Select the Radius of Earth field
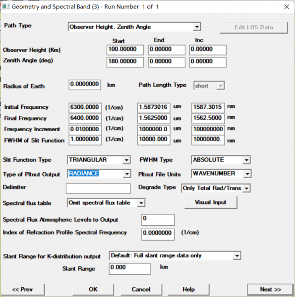This screenshot has height=297, width=295. [x=85, y=85]
